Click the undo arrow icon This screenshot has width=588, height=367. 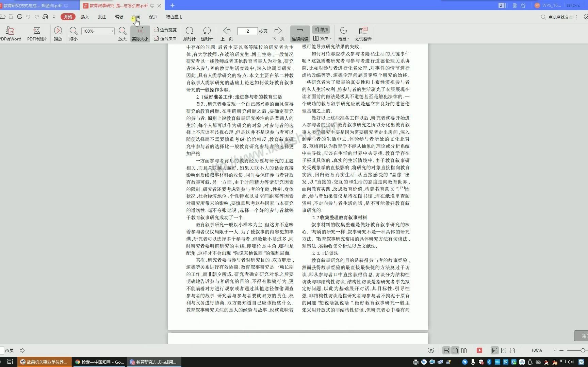(28, 17)
